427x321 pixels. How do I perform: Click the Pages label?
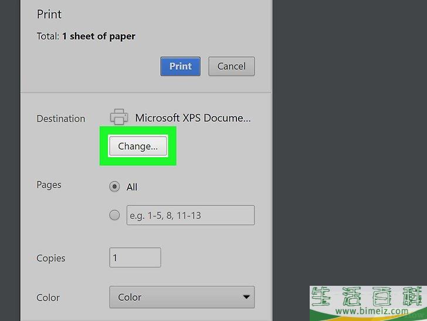(x=49, y=185)
